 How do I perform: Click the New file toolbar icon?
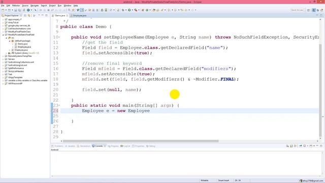[x=3, y=10]
